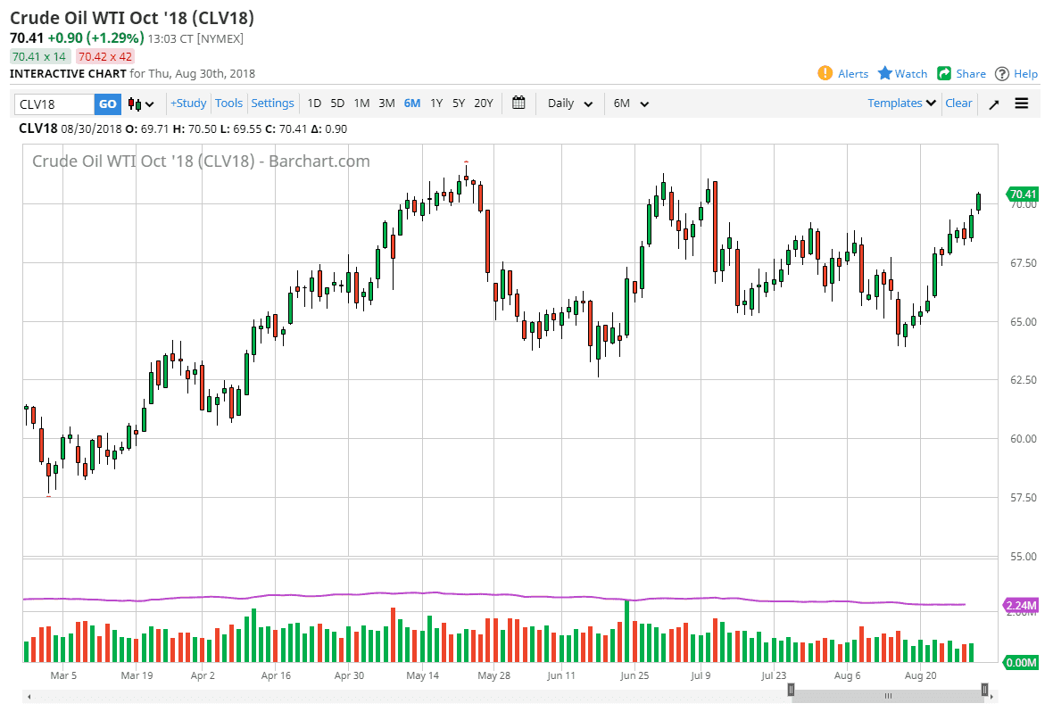This screenshot has height=712, width=1053.
Task: Enable the 1D chart view
Action: coord(314,103)
